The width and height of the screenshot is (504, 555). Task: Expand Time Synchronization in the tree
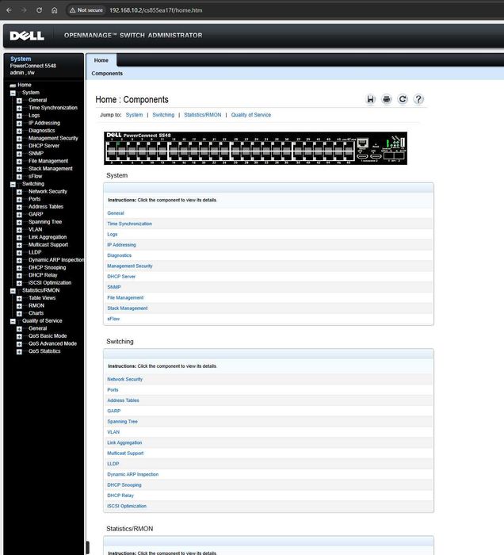[x=19, y=109]
